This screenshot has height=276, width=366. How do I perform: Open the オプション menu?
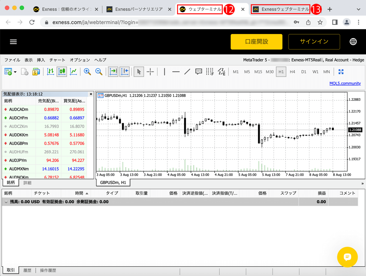tap(80, 60)
